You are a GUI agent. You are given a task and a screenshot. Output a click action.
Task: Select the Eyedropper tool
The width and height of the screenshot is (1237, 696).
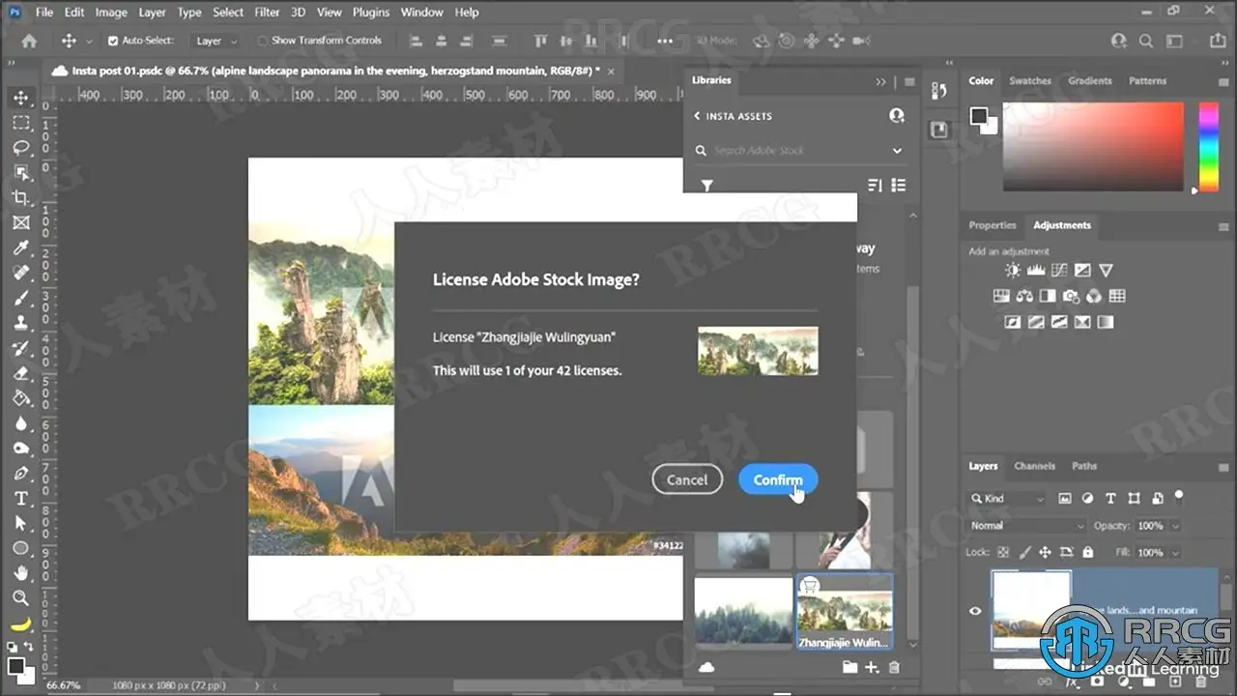[x=20, y=248]
